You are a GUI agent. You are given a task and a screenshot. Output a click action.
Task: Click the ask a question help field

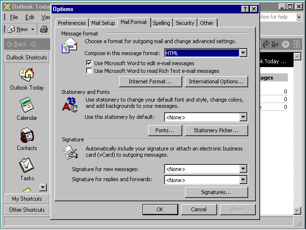pyautogui.click(x=278, y=17)
